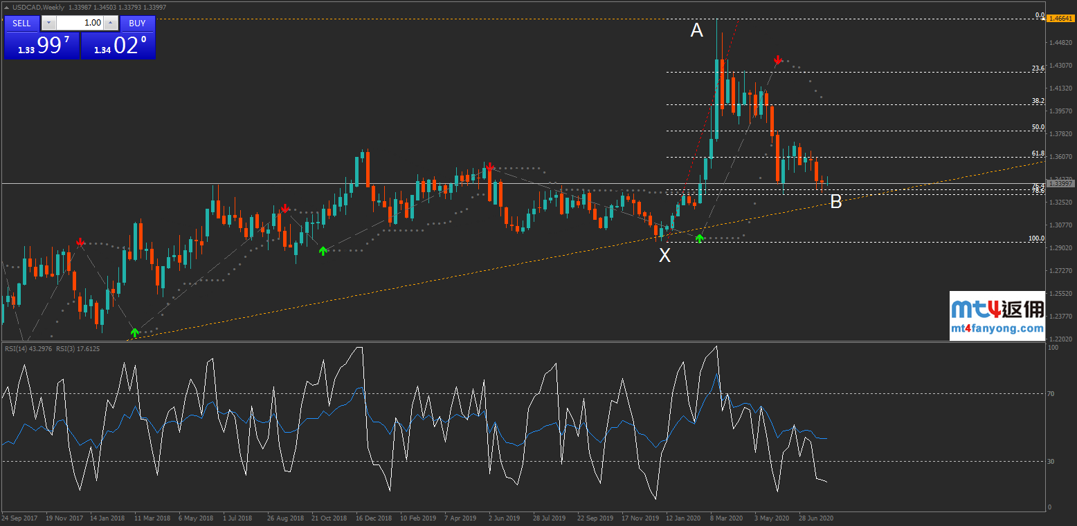Click the buy price tile 1.34 02

pos(118,46)
